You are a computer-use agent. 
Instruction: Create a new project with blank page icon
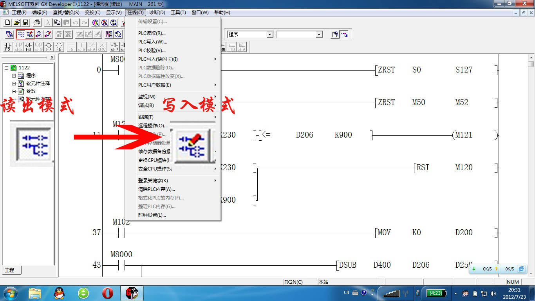pos(8,22)
